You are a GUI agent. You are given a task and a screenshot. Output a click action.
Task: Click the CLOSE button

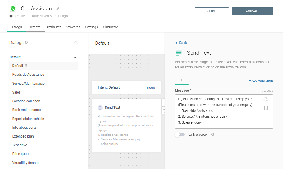[x=212, y=11]
